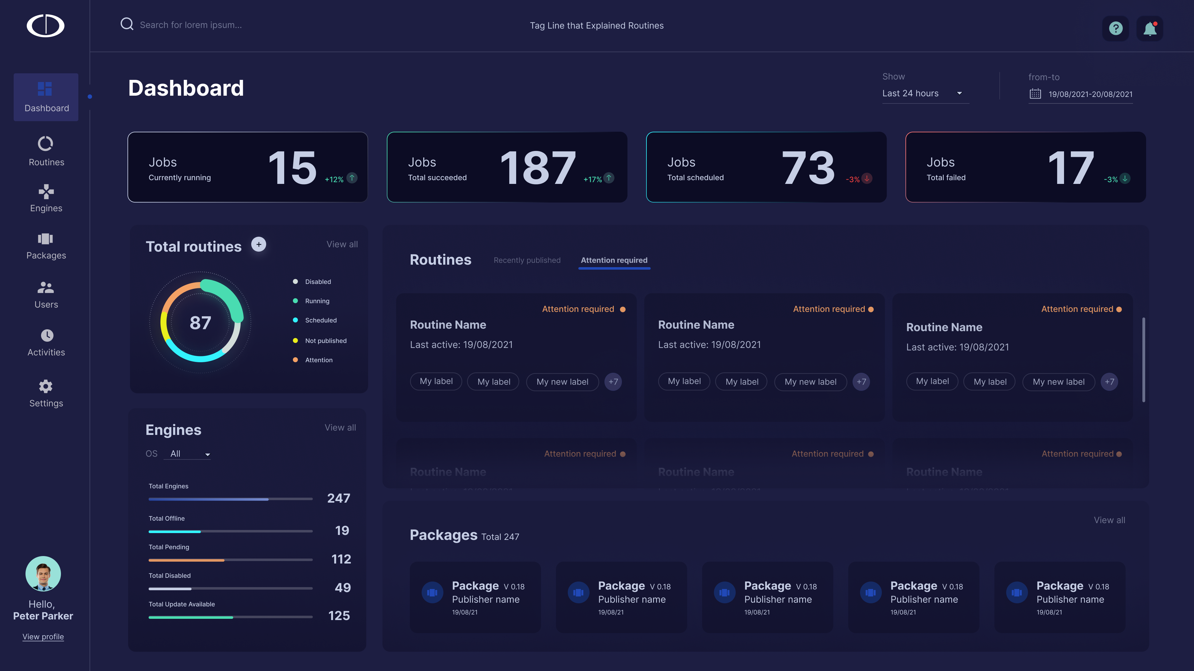Click View all in Engines panel
The image size is (1194, 671).
pos(340,427)
